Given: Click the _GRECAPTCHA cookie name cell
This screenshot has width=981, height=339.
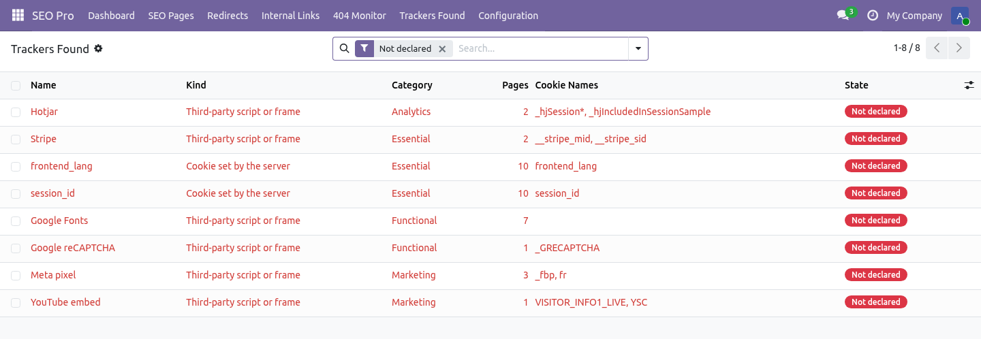Looking at the screenshot, I should [x=567, y=248].
